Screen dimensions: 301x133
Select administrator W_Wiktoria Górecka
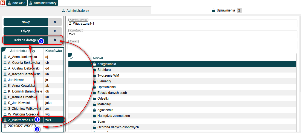pos(33,114)
